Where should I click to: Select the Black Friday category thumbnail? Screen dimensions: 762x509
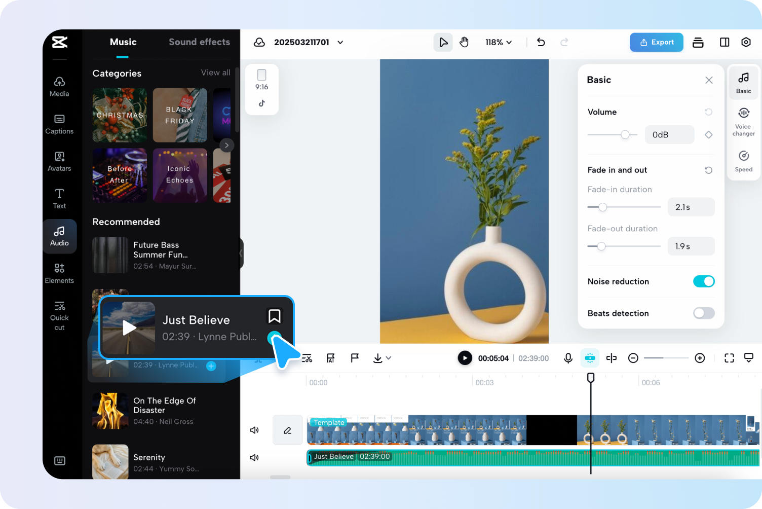(180, 115)
